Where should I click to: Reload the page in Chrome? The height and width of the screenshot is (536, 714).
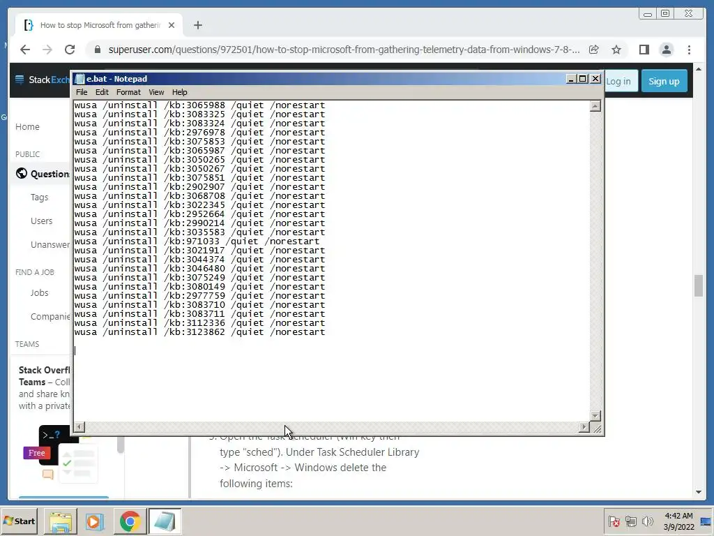pos(70,50)
